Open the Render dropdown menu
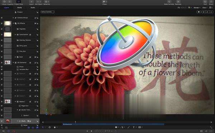This screenshot has height=133, width=215. 197,8
